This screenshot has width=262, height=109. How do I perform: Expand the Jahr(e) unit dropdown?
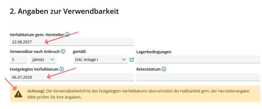pyautogui.click(x=43, y=60)
